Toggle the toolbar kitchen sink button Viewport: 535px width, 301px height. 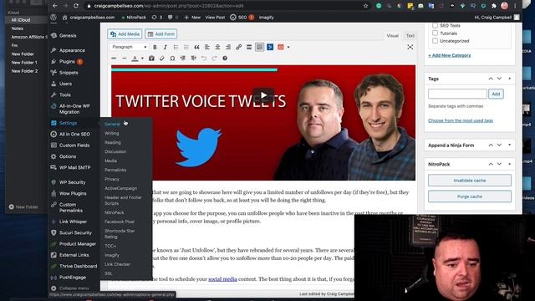(x=260, y=47)
